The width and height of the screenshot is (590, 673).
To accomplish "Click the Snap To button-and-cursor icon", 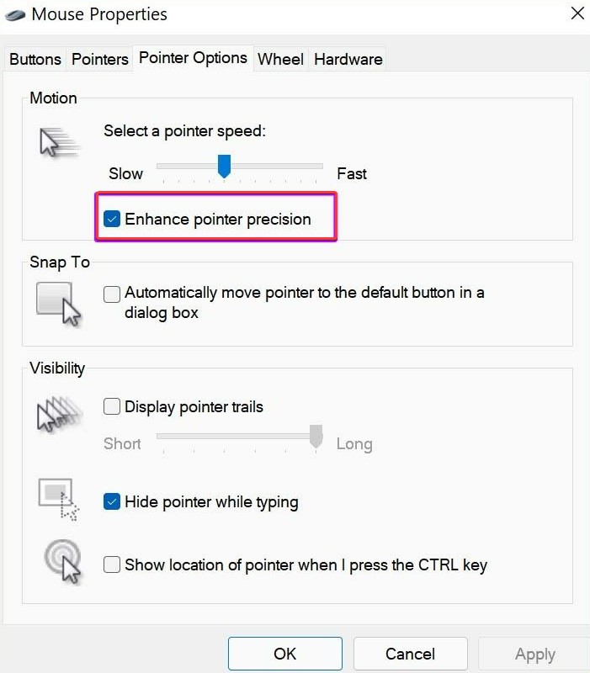I will coord(59,303).
